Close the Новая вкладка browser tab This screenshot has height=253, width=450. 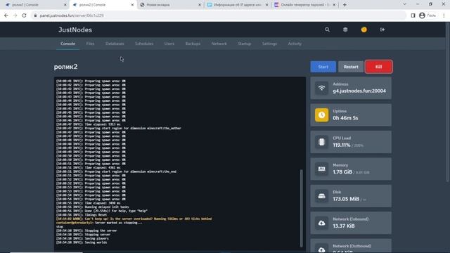point(200,5)
